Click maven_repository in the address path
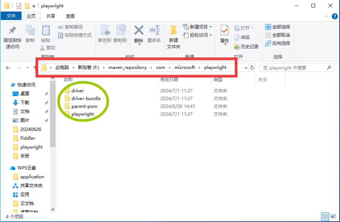The width and height of the screenshot is (340, 222). (127, 67)
